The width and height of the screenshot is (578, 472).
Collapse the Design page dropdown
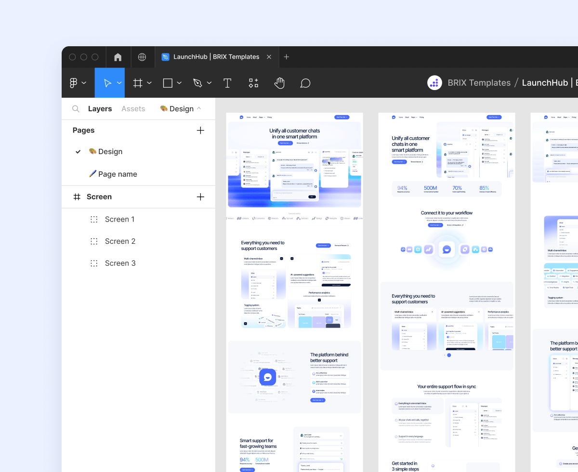[199, 108]
